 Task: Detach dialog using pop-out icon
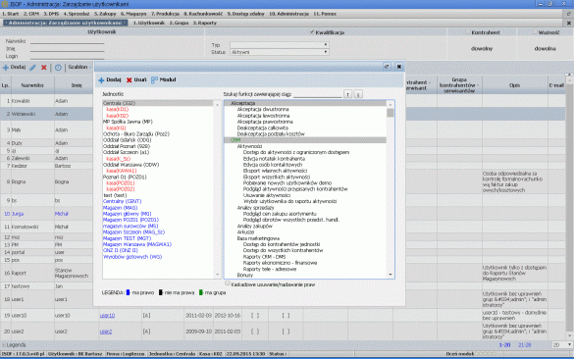387,67
